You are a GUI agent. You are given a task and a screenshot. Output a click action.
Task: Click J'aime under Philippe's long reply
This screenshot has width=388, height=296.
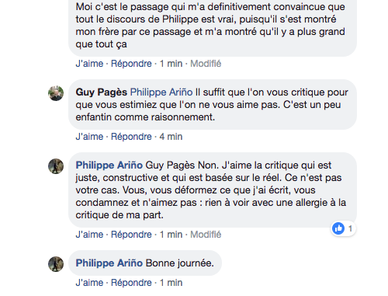click(x=89, y=235)
